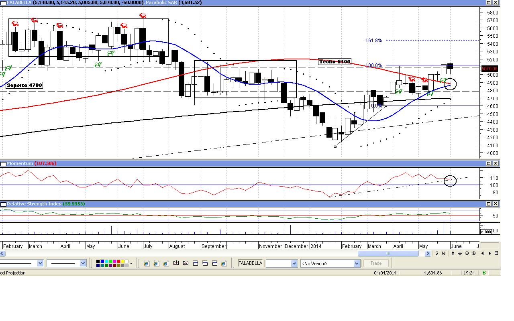Click the scrollbar left arrow button

(x=2, y=253)
